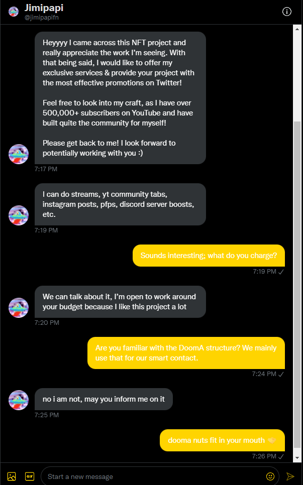Click the vertical scrollbar thumb
303x485 pixels.
point(297,286)
